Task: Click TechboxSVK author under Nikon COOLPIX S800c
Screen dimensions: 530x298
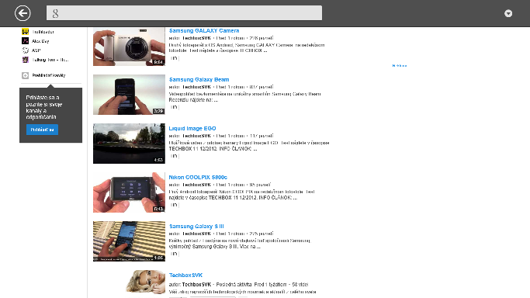Action: (196, 185)
